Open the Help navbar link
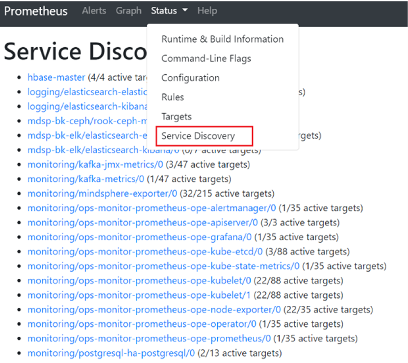This screenshot has height=363, width=408. tap(207, 11)
